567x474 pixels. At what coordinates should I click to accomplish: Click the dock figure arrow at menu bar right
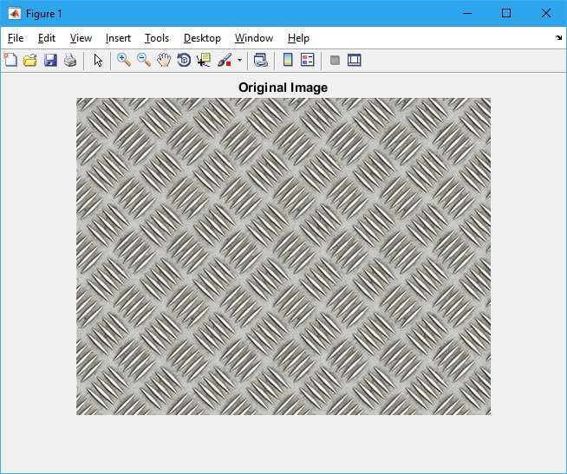[558, 38]
